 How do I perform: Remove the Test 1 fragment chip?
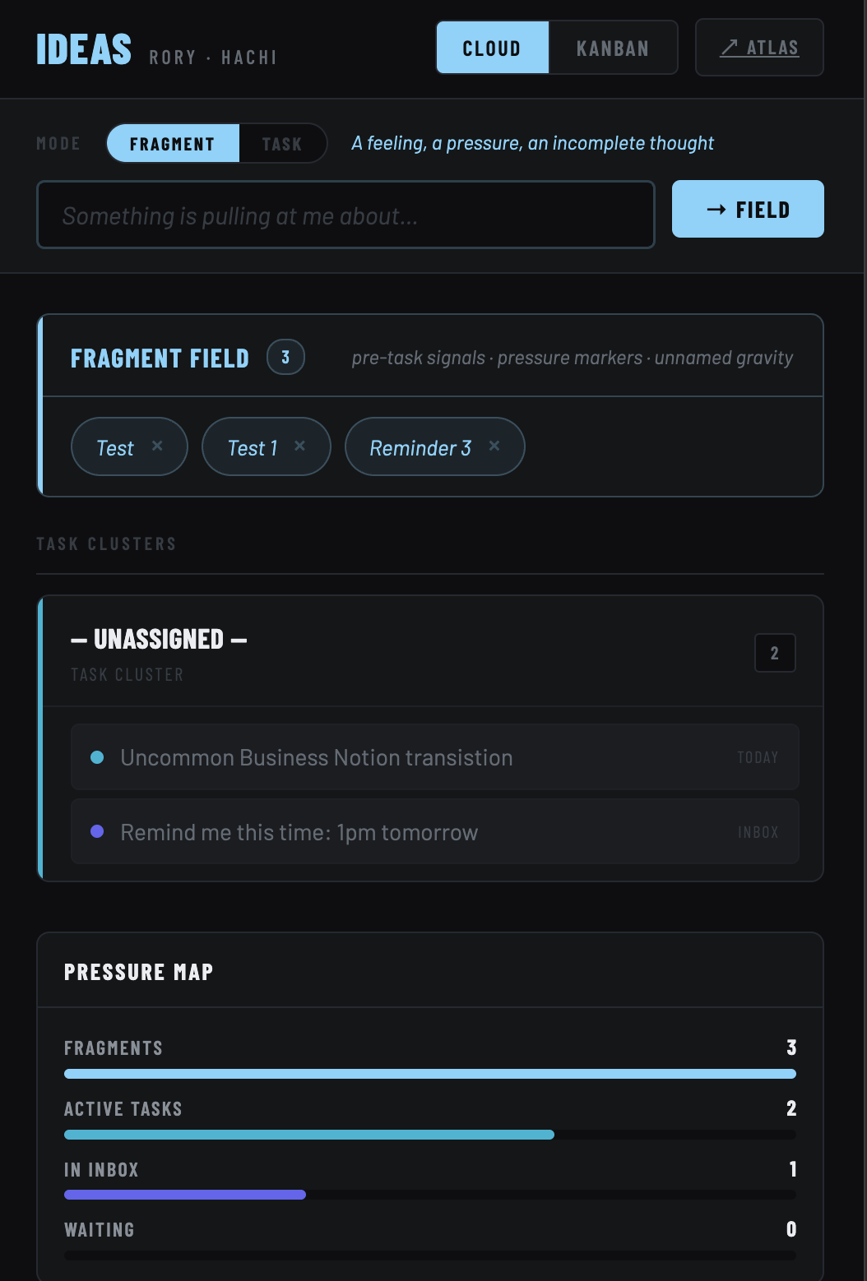(x=299, y=446)
